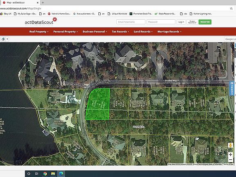
Task: Open the Terms of Use map link
Action: (228, 164)
